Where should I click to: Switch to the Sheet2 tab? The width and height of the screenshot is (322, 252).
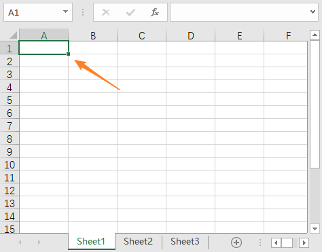pyautogui.click(x=138, y=242)
